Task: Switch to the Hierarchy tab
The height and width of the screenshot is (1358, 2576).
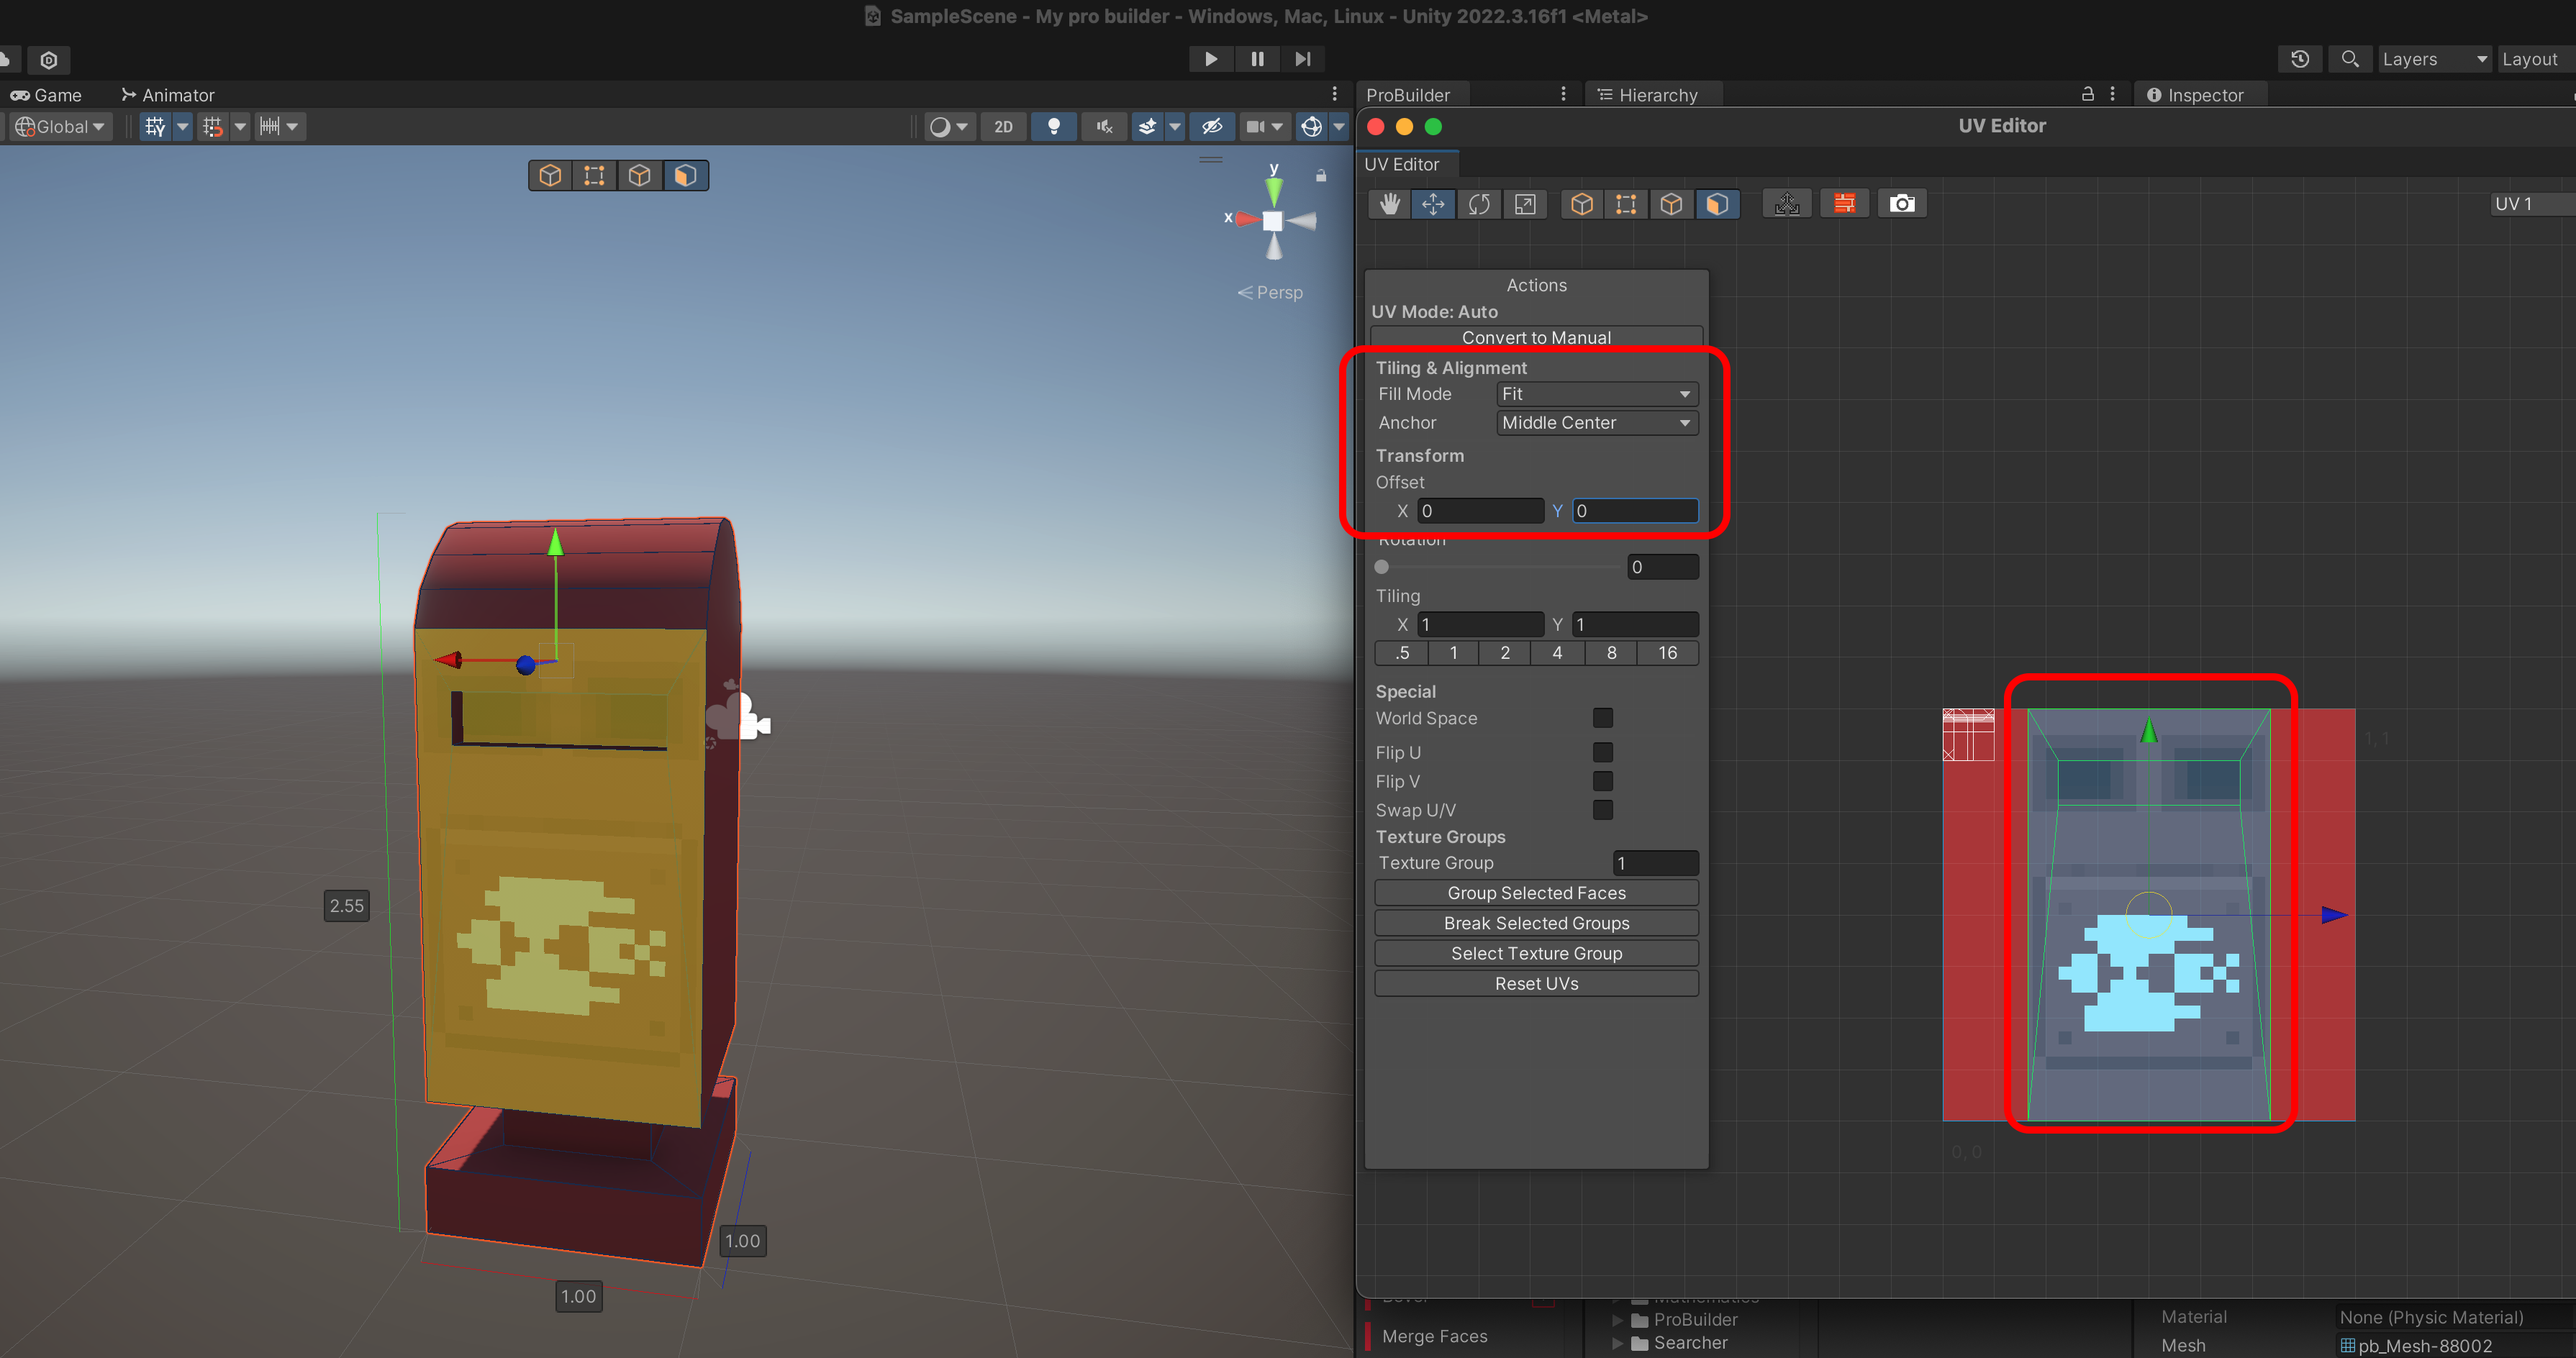Action: (x=1656, y=95)
